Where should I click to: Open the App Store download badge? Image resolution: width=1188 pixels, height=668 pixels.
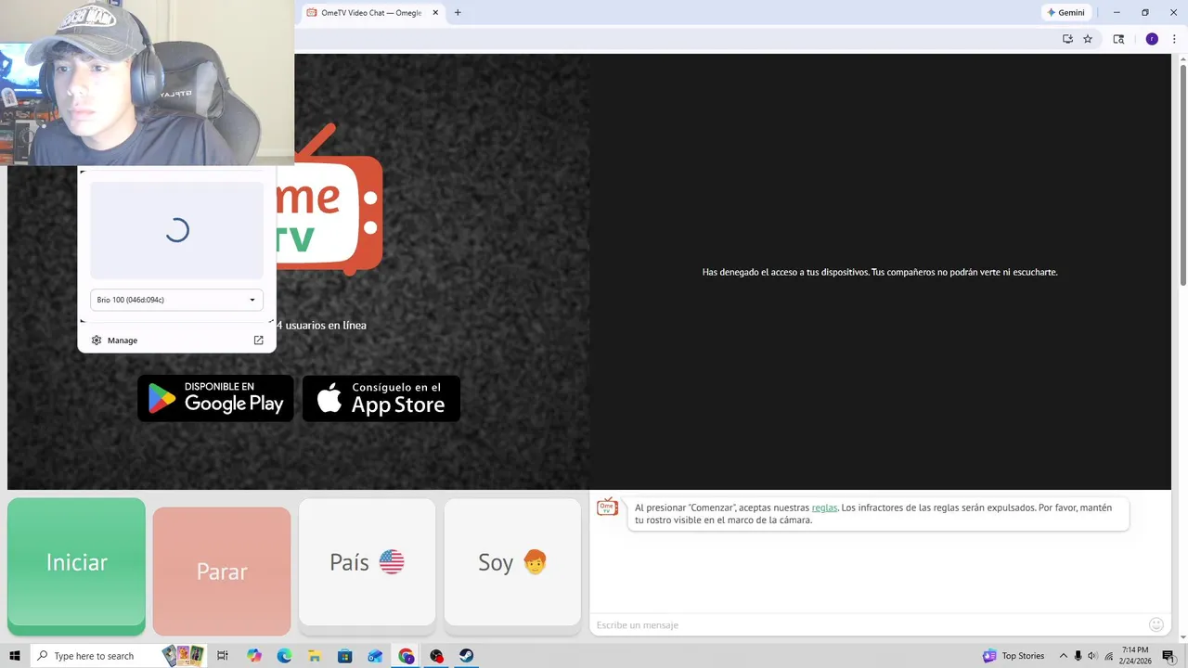(x=381, y=398)
